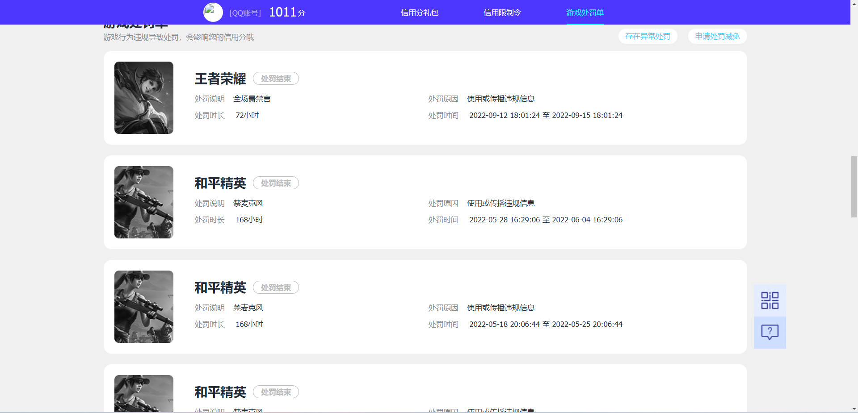The image size is (858, 413).
Task: Click the 全场景禁言 penalty description
Action: (x=252, y=99)
